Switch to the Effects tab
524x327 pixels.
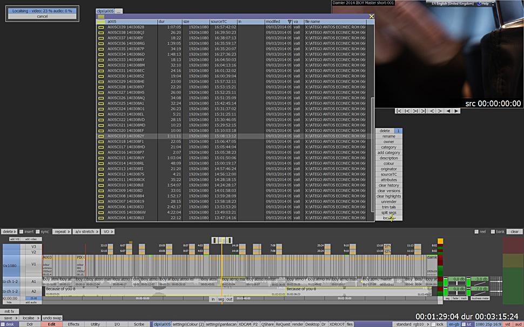(x=73, y=324)
